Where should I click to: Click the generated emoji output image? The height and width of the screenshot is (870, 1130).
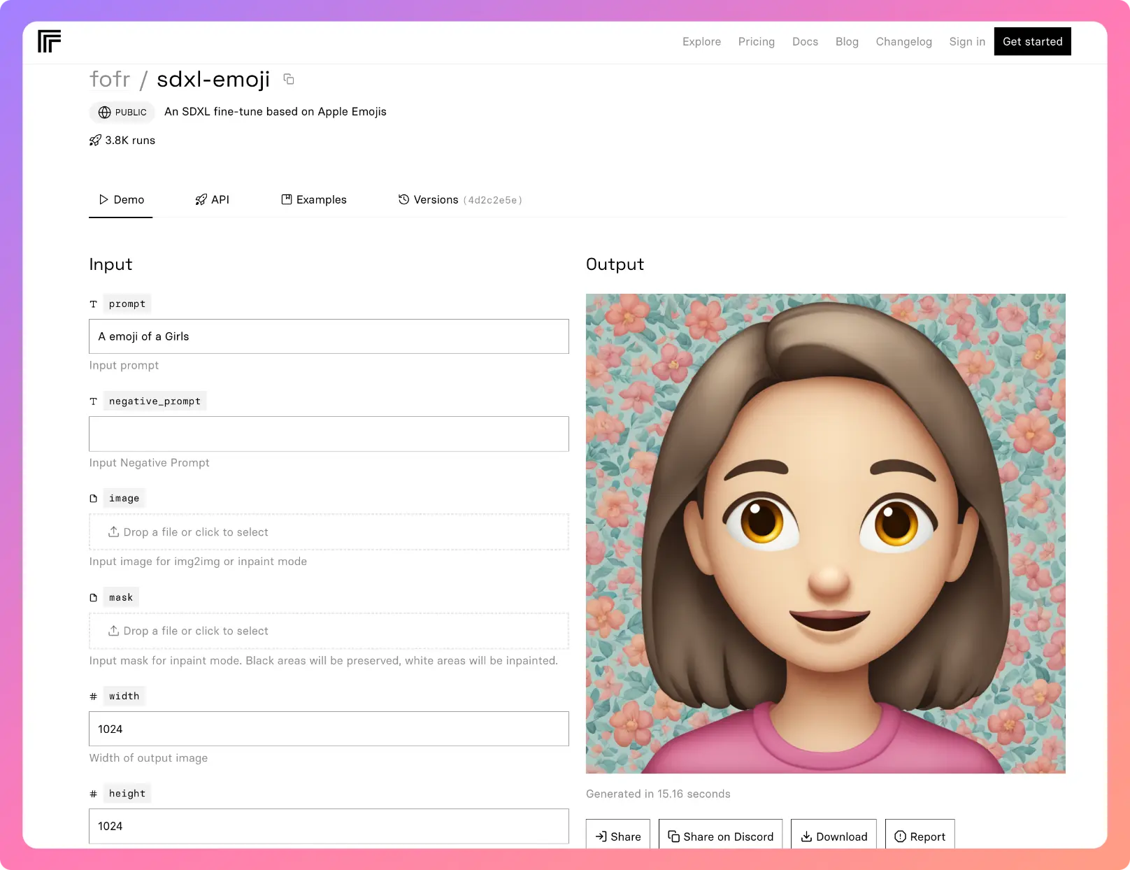click(825, 533)
